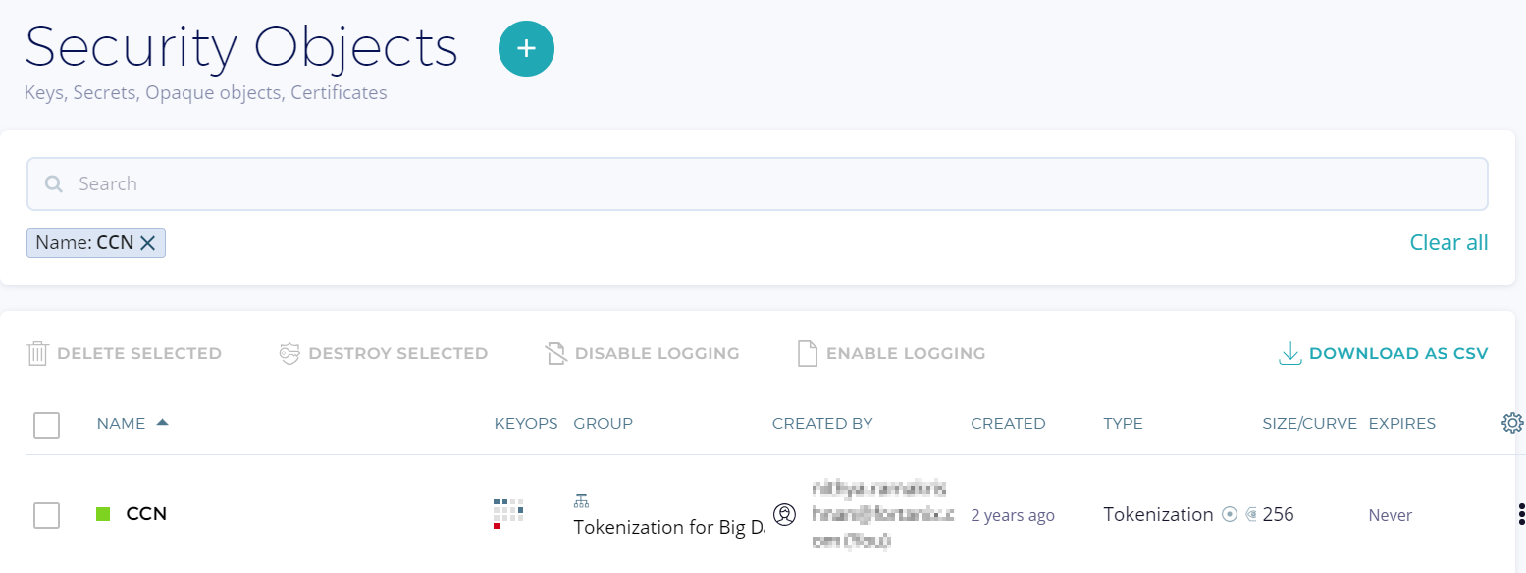Viewport: 1526px width, 573px height.
Task: Check the CCN row checkbox
Action: [x=46, y=515]
